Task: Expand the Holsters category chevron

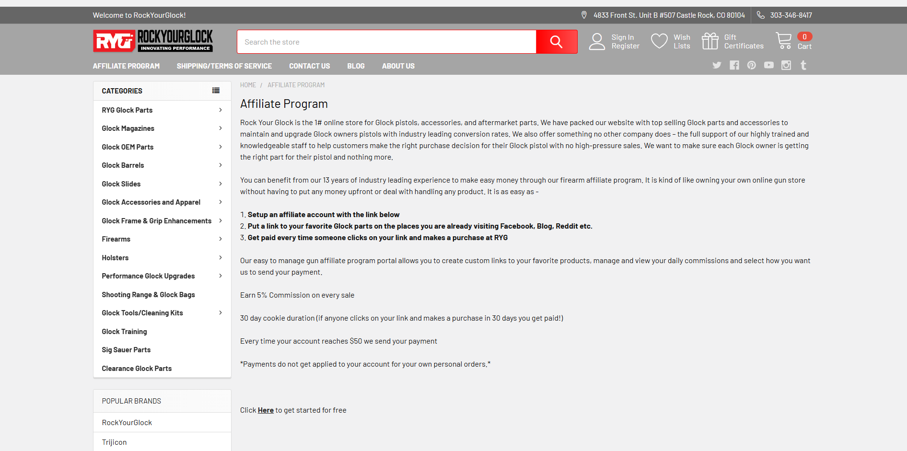Action: 221,258
